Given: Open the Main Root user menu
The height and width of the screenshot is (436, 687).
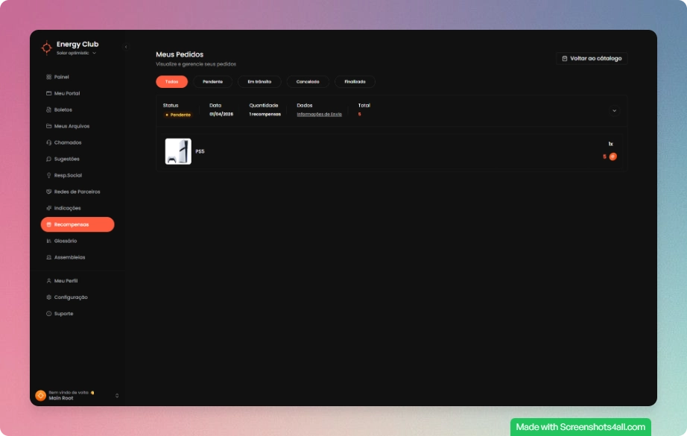Looking at the screenshot, I should click(x=117, y=395).
